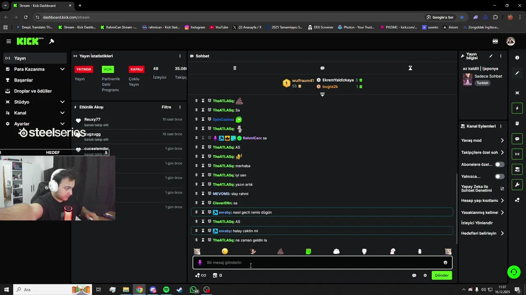The height and width of the screenshot is (295, 526).
Task: Open the Filtre option in Etkinlik Akışı
Action: pos(166,107)
